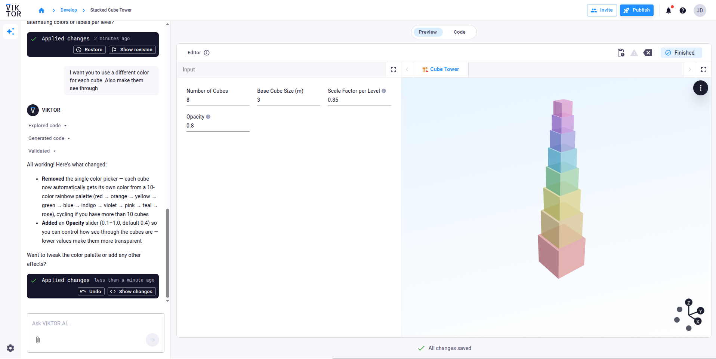Viewport: 716px width, 359px height.
Task: Open the warning triangle icon in Editor bar
Action: click(x=634, y=53)
